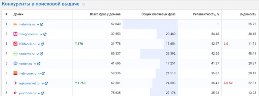Click the 36 392 common phrases value
Screen dimensions: 259x96
click(x=171, y=53)
